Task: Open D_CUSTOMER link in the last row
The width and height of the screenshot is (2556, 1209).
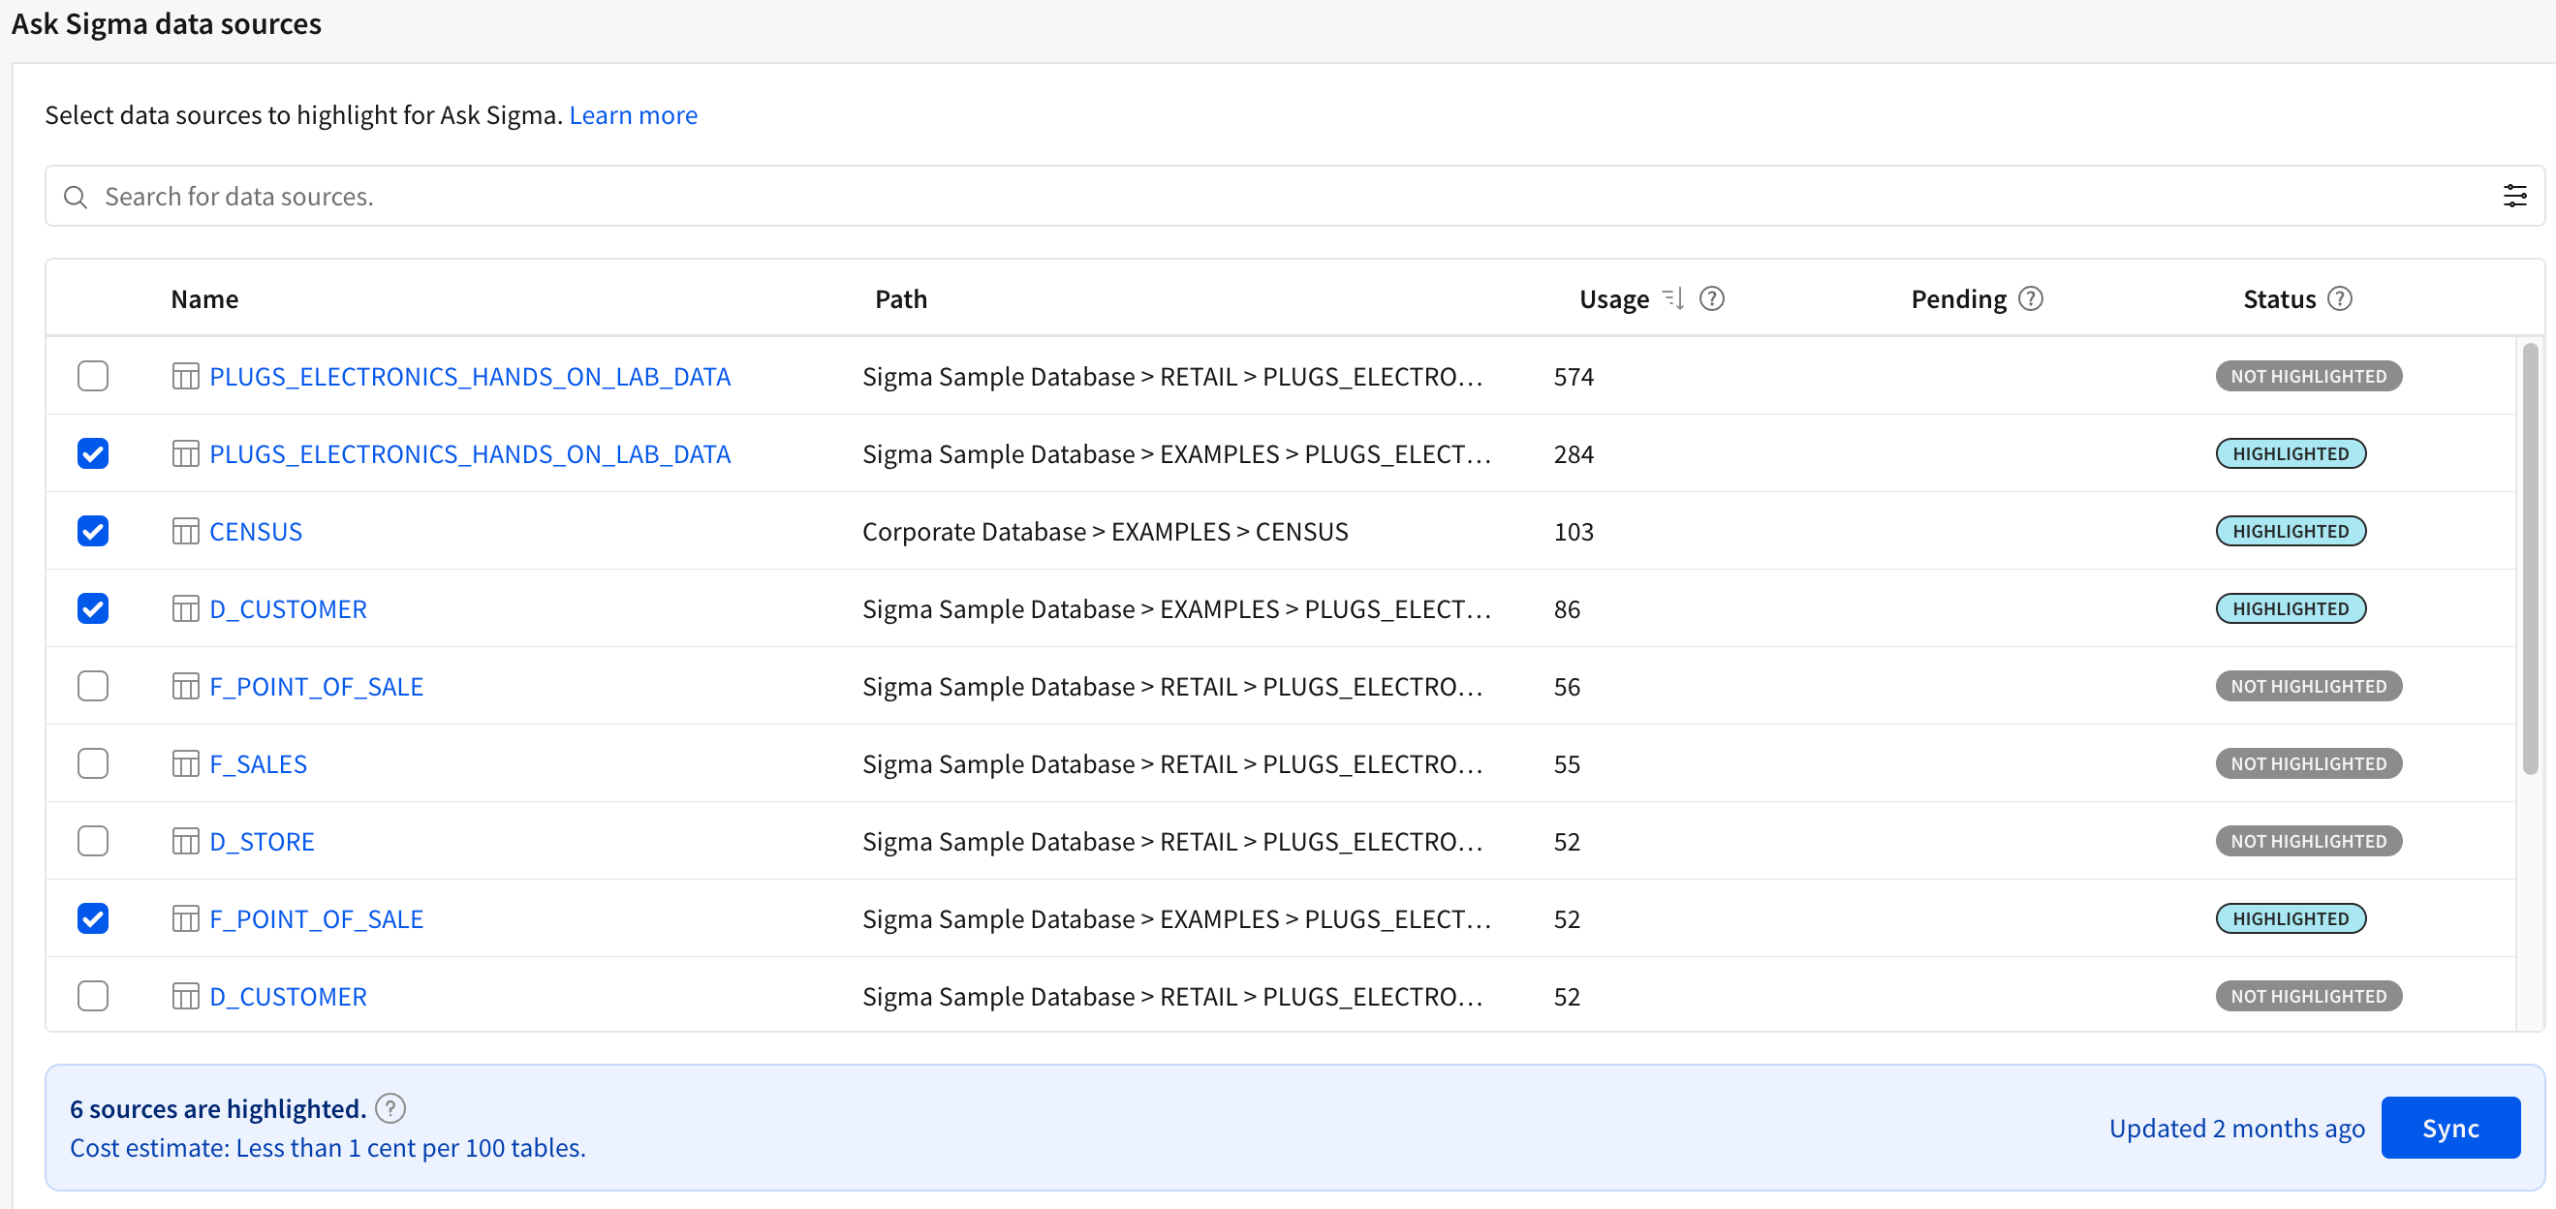Action: [x=288, y=995]
